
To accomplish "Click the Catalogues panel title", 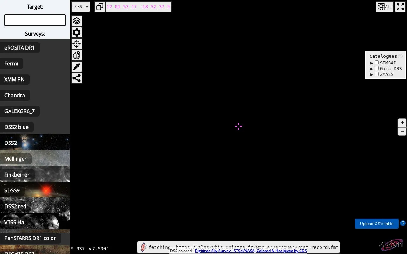I will (x=383, y=56).
